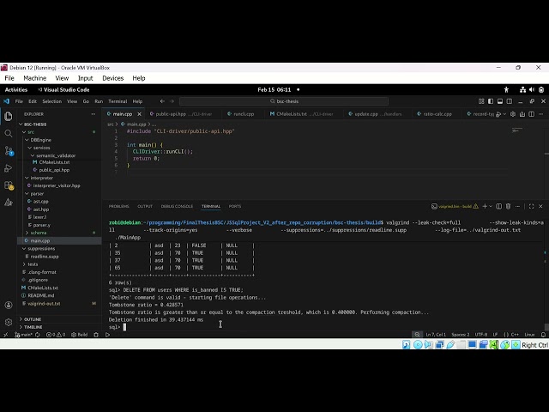The height and width of the screenshot is (412, 549).
Task: Click the C++ language mode
Action: 515,335
